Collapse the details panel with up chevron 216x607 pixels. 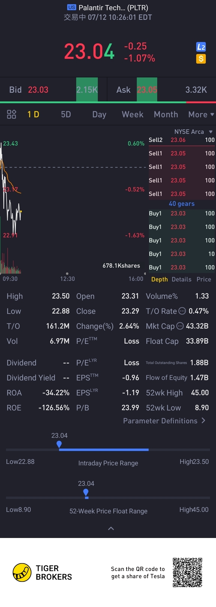pyautogui.click(x=111, y=529)
